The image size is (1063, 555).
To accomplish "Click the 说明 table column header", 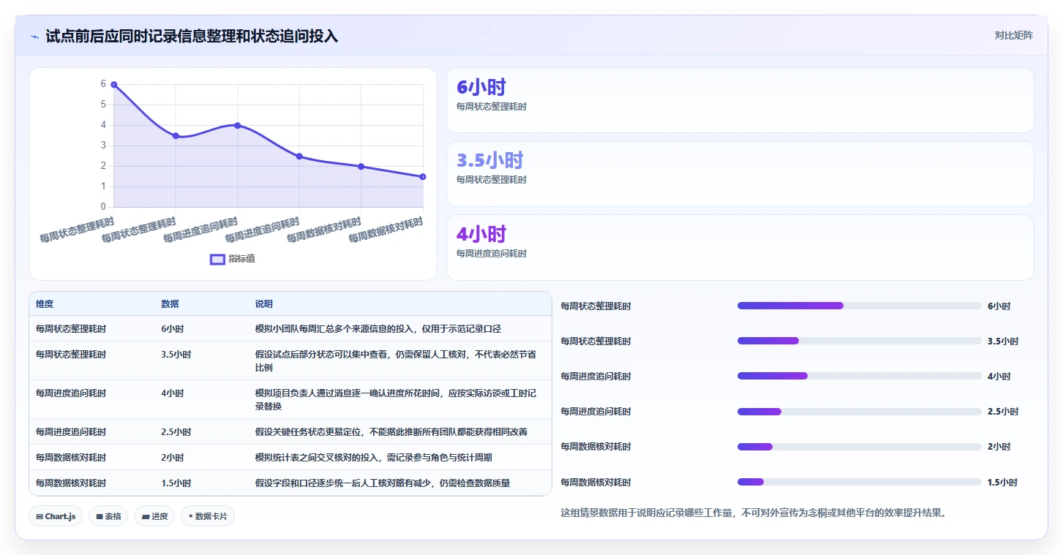I will [263, 304].
